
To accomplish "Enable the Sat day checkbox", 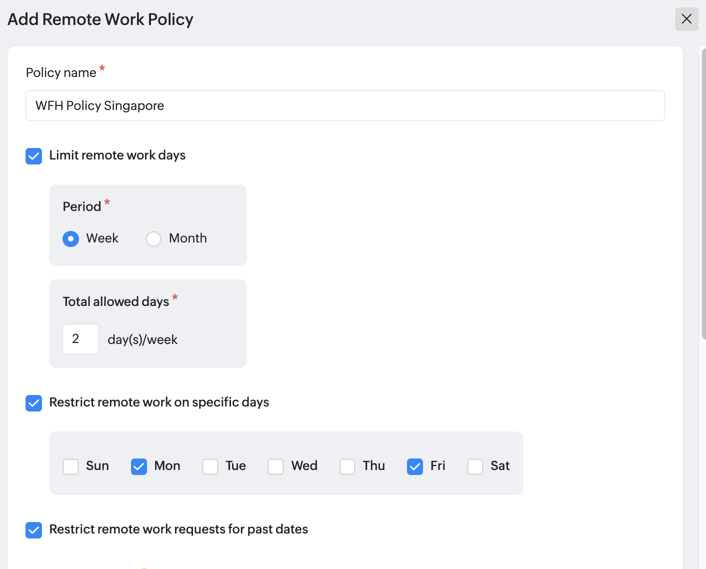I will pos(475,466).
